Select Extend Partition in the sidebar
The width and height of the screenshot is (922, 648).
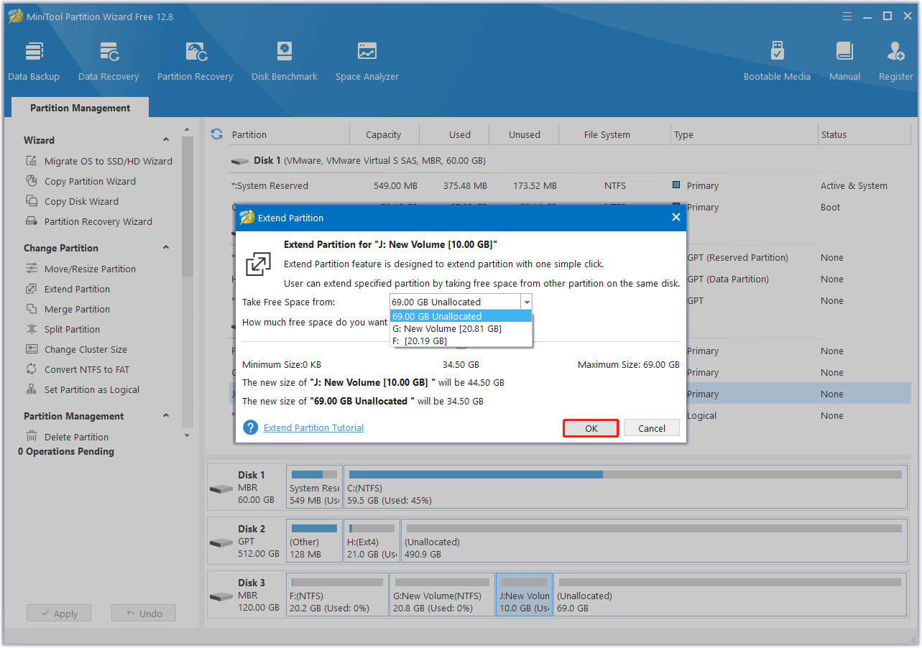[x=68, y=289]
